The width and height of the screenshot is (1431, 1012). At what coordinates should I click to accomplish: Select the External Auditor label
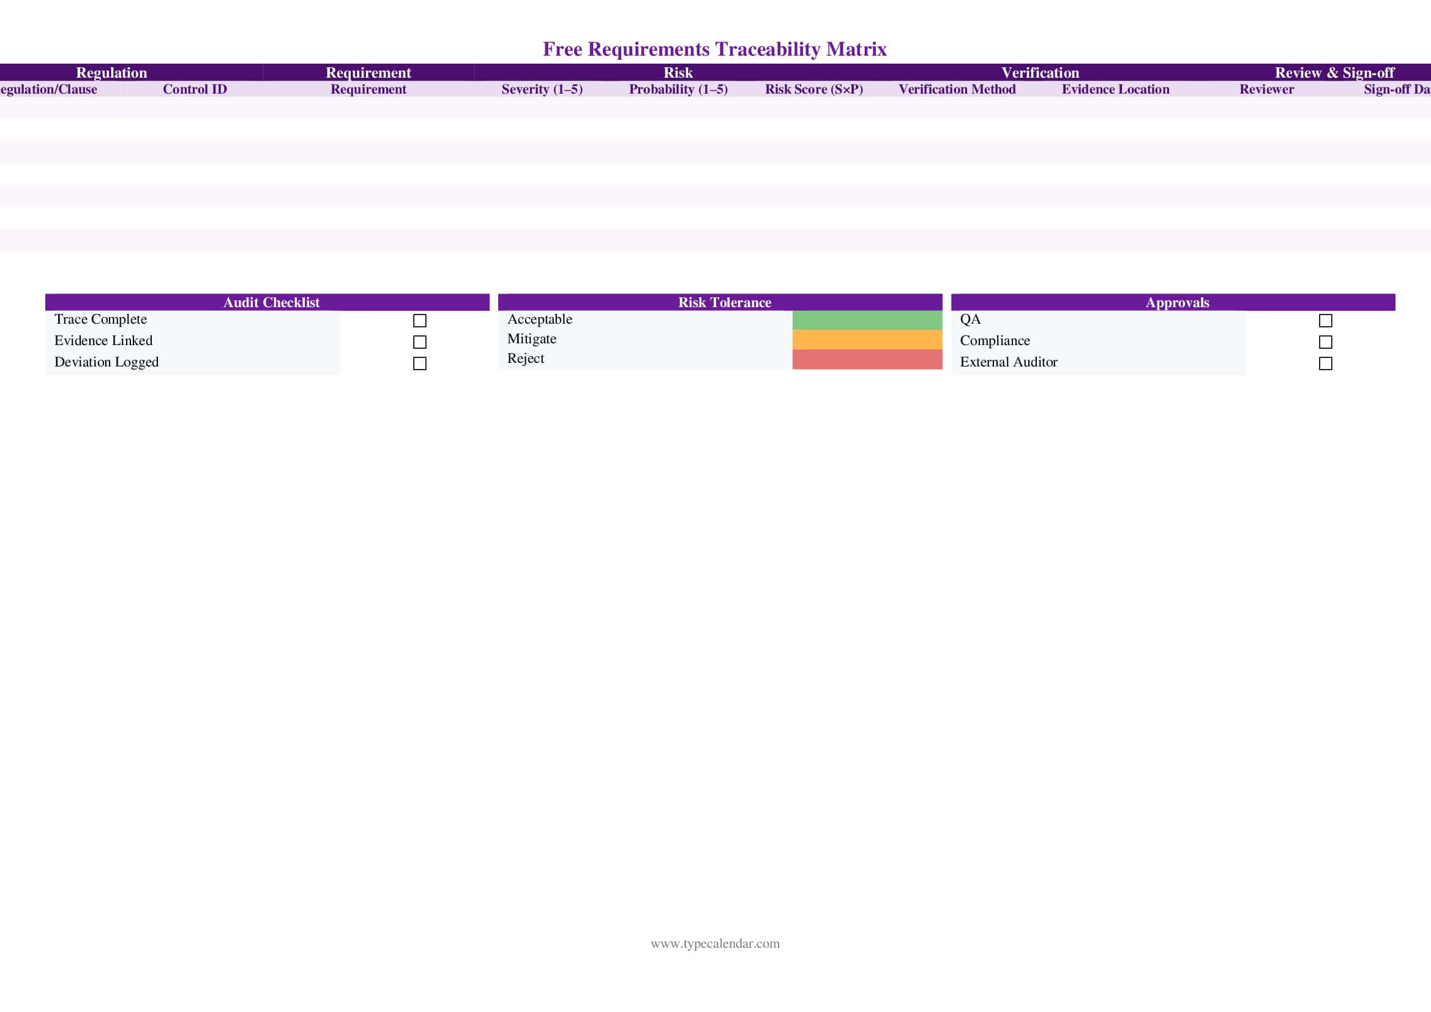1009,362
